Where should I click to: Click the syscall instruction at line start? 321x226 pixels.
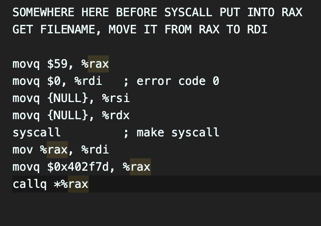pos(37,133)
